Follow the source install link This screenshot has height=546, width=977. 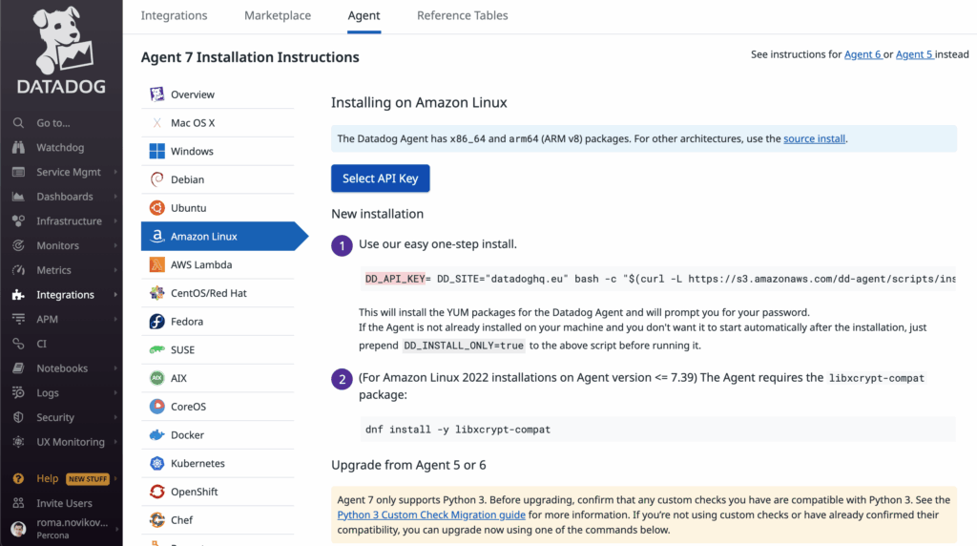pyautogui.click(x=814, y=139)
